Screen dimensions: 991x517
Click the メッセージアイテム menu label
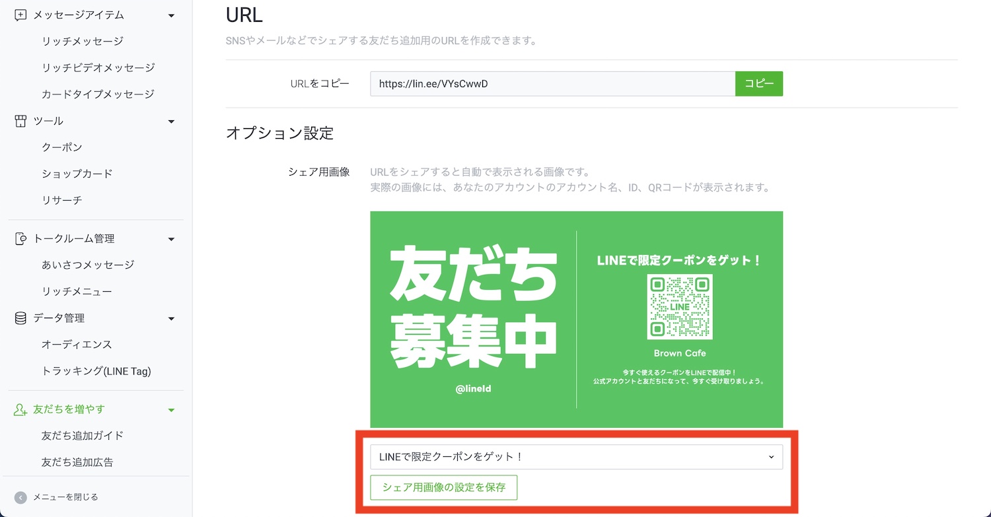point(79,15)
